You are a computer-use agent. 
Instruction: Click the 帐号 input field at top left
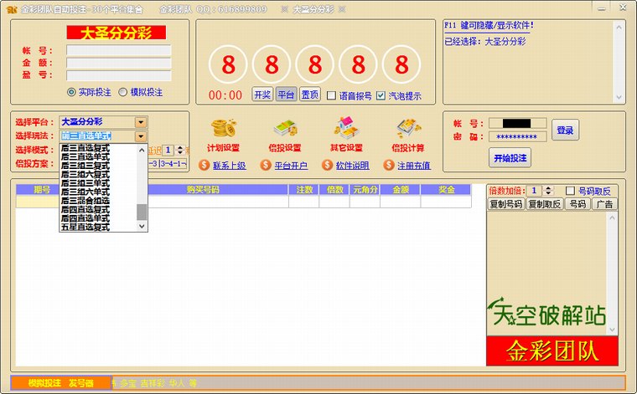tap(118, 50)
